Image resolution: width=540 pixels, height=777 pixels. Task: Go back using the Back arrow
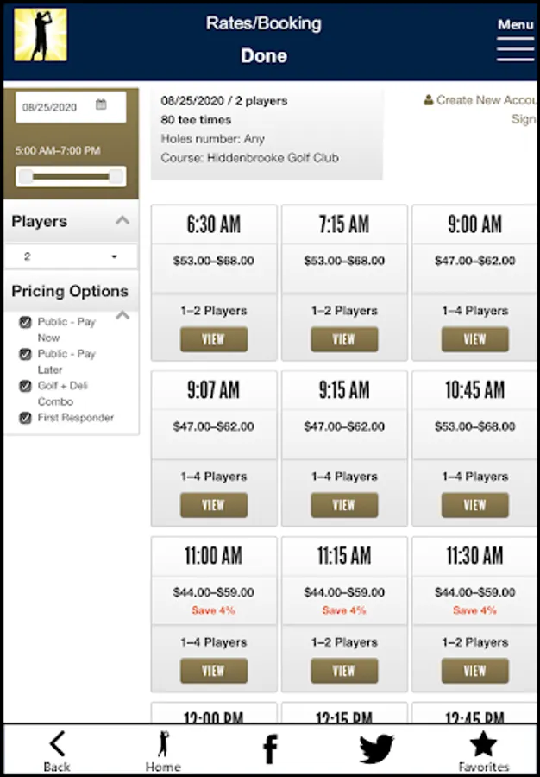click(57, 749)
